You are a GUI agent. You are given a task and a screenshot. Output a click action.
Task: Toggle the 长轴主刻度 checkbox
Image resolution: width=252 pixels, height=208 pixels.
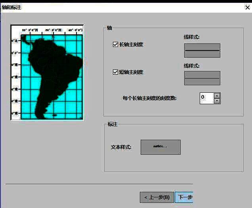(x=116, y=45)
